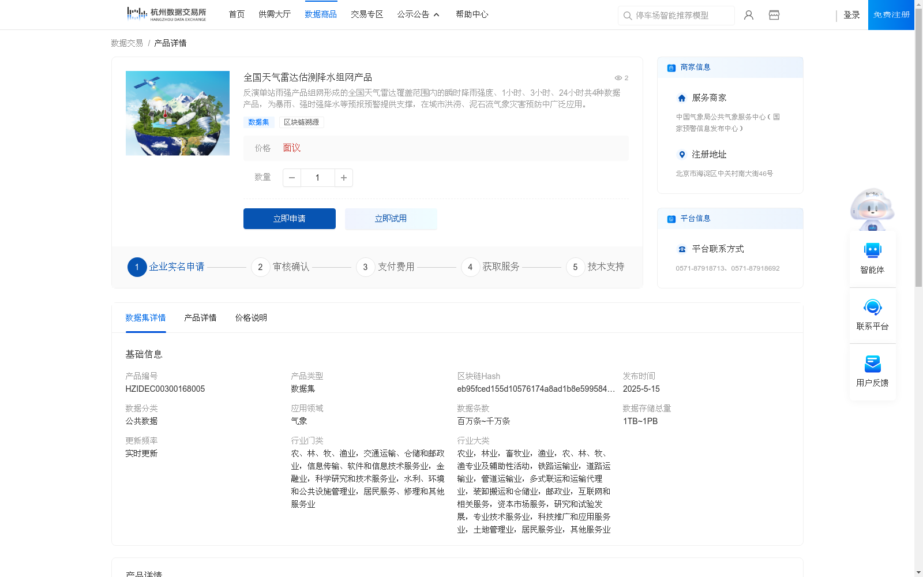
Task: Select the 交易专区 navigation item
Action: [x=367, y=14]
